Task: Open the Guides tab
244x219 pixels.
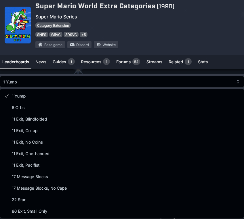Action: pyautogui.click(x=64, y=62)
